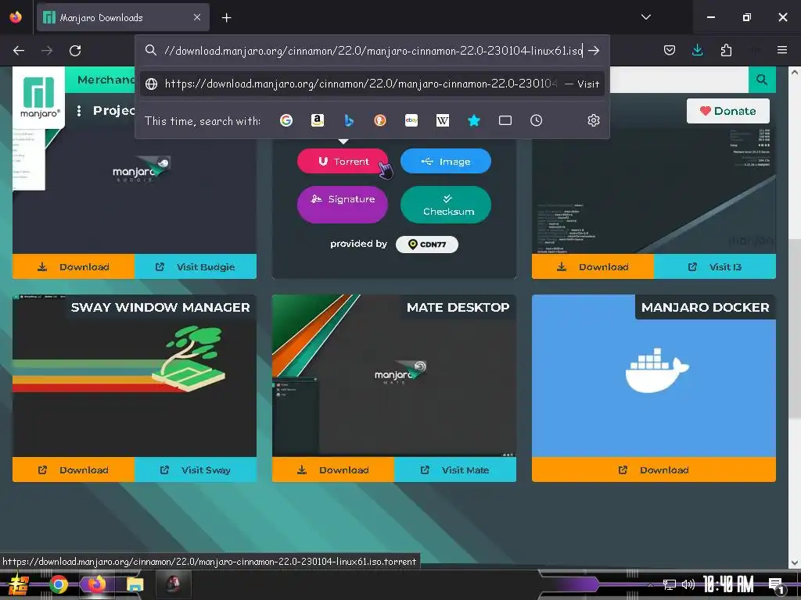Open the Visit Sway link
The width and height of the screenshot is (801, 600).
[x=196, y=470]
